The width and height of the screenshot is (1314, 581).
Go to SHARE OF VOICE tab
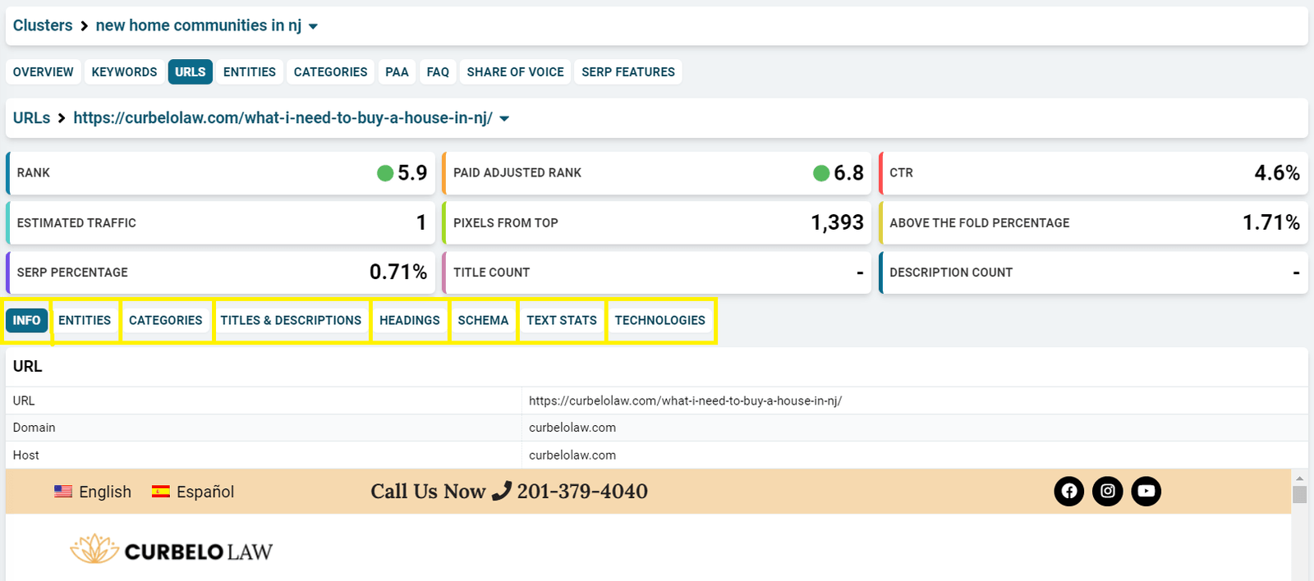[x=515, y=71]
